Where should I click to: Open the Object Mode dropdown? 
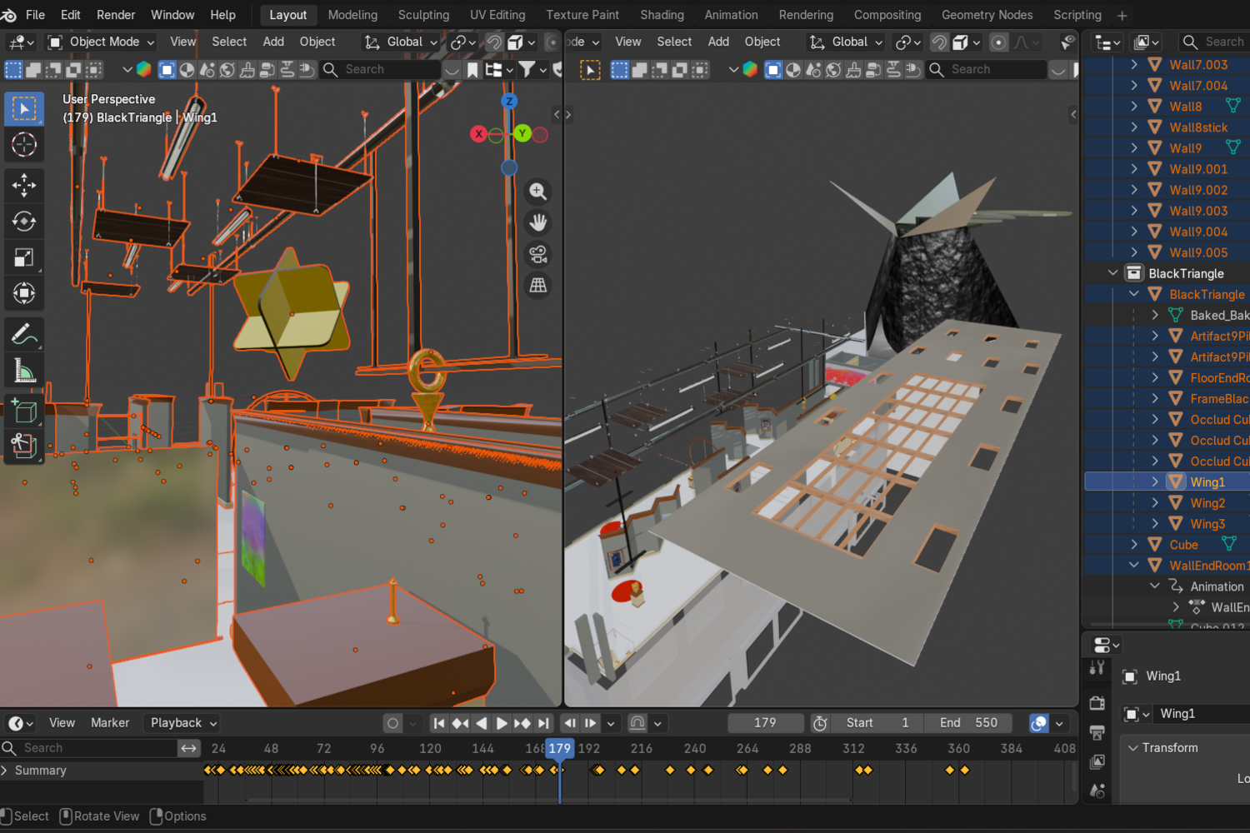[102, 42]
